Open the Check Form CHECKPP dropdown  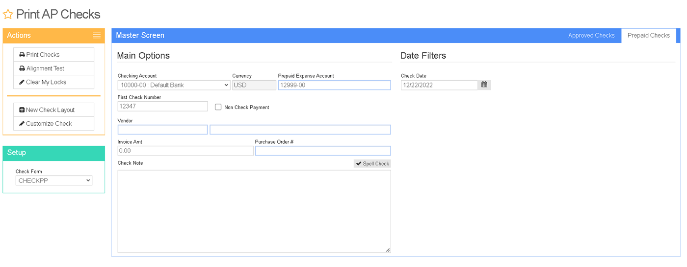54,180
